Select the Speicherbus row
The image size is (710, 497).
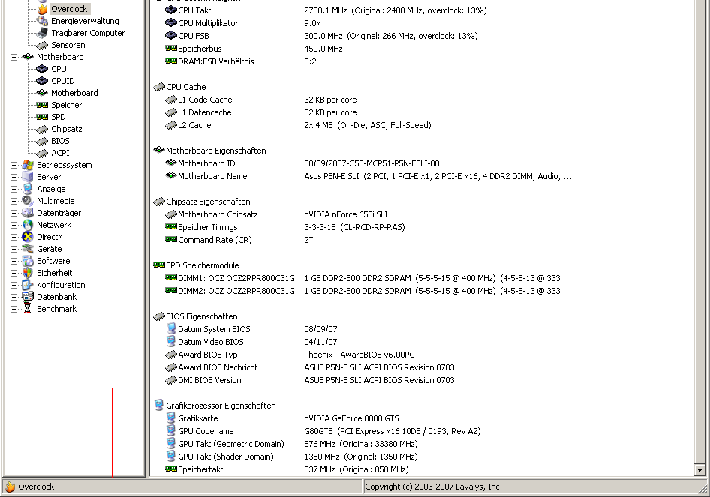(x=254, y=49)
